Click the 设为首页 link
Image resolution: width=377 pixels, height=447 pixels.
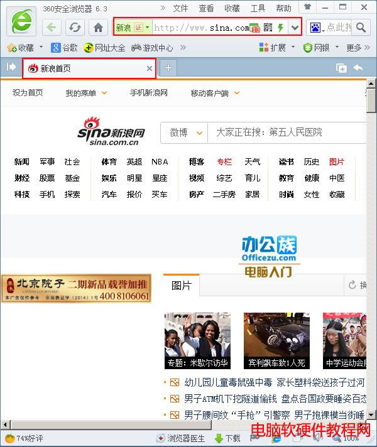28,93
